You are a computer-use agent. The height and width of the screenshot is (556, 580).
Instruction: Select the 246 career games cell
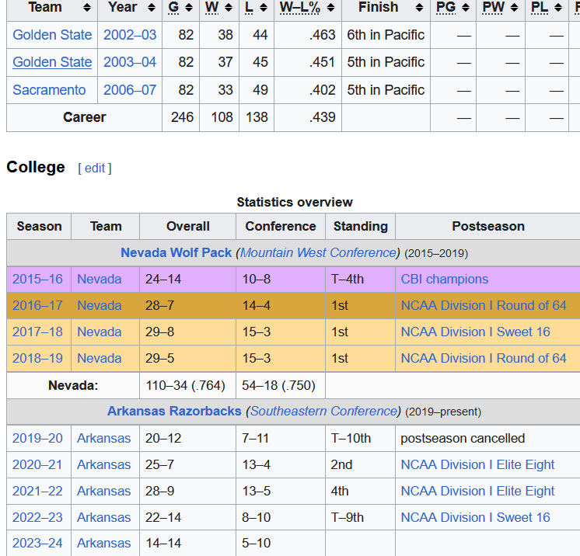click(182, 117)
